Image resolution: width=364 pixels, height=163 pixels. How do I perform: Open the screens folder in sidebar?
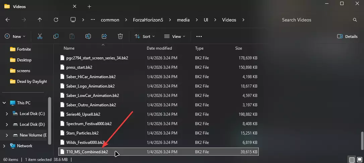coord(23,70)
